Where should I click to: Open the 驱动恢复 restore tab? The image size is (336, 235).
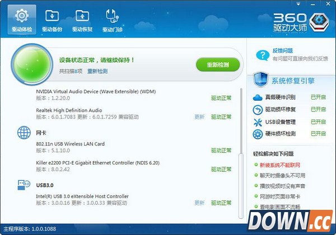pyautogui.click(x=82, y=20)
